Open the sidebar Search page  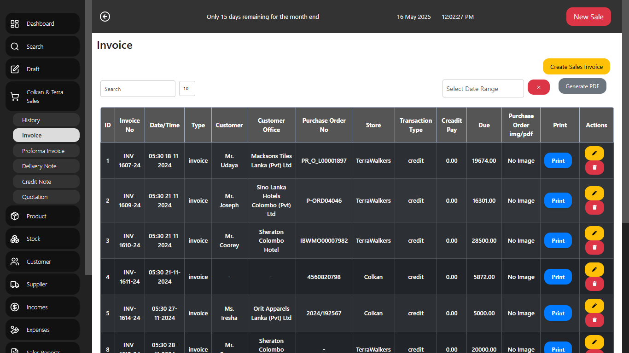(42, 46)
